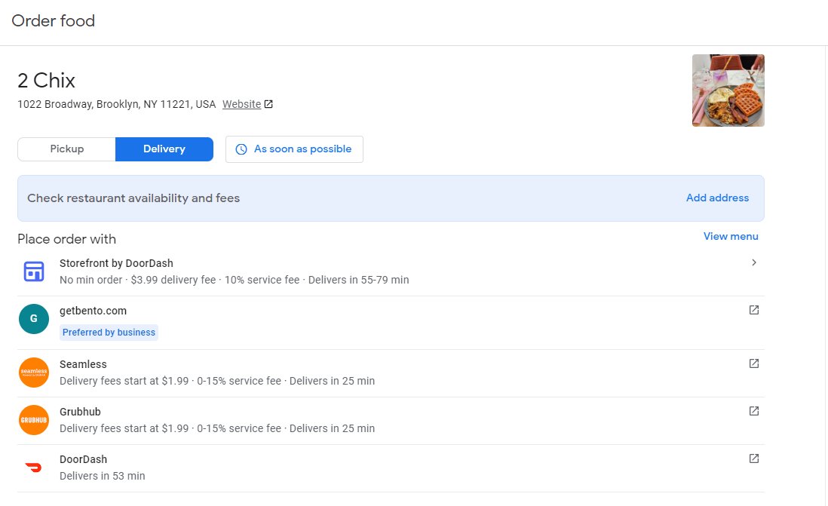Click the Grubhub delivery fees details text

[217, 428]
